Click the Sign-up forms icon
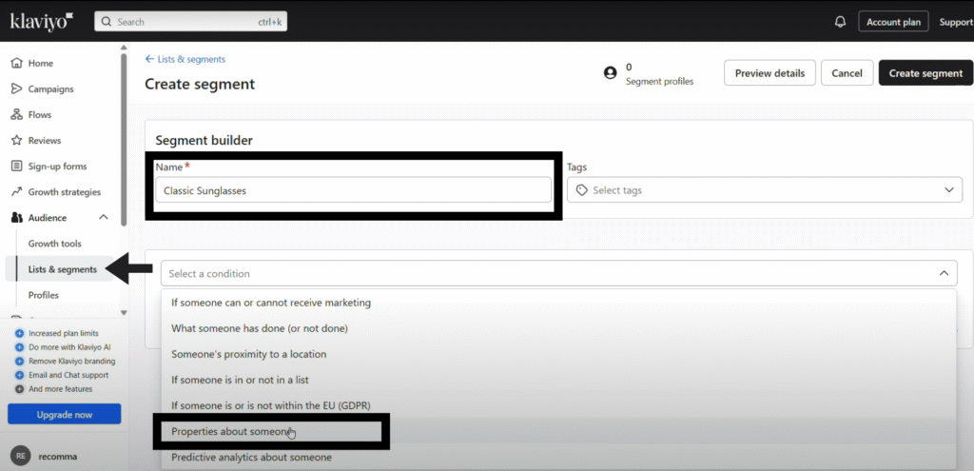 tap(16, 167)
